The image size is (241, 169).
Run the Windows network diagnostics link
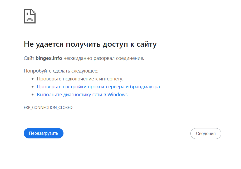[x=82, y=95]
